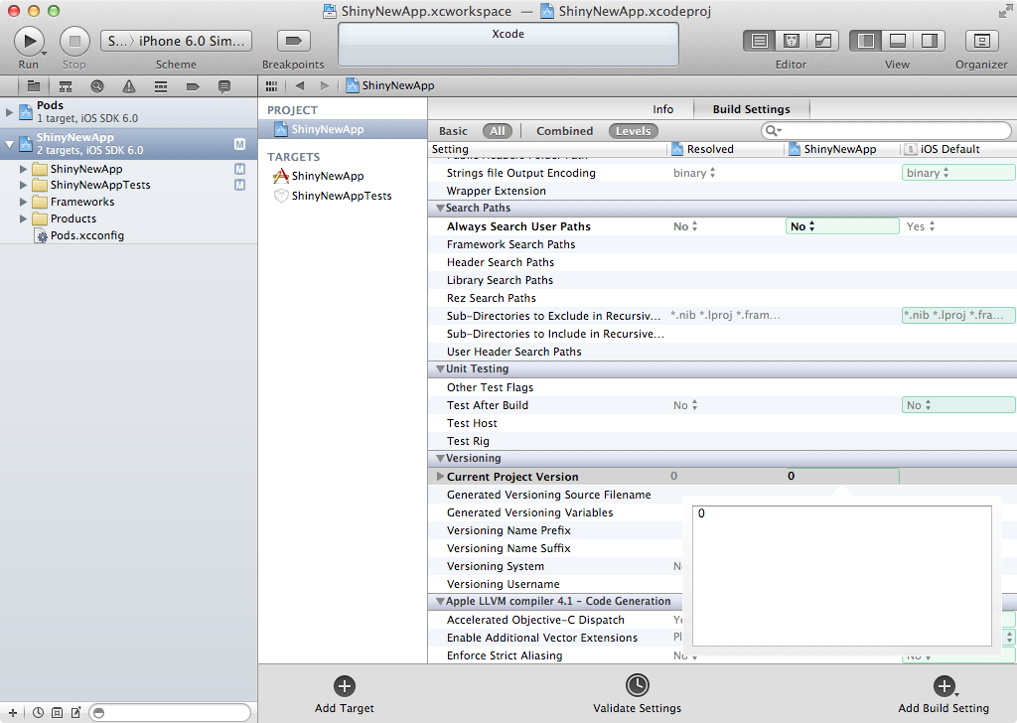The width and height of the screenshot is (1017, 723).
Task: Click ShinyNewApp in the jump bar
Action: pos(390,85)
